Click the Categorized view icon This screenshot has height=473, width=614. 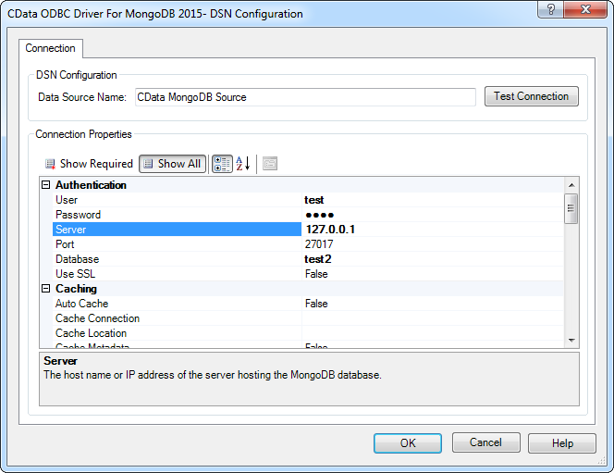222,164
